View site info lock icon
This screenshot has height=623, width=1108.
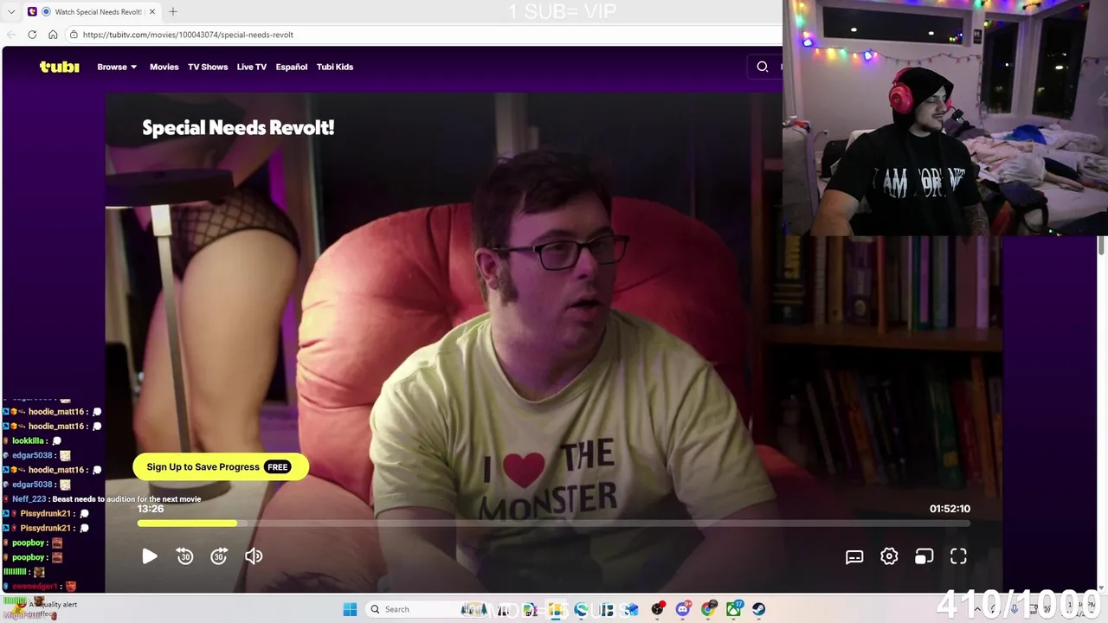[x=74, y=35]
